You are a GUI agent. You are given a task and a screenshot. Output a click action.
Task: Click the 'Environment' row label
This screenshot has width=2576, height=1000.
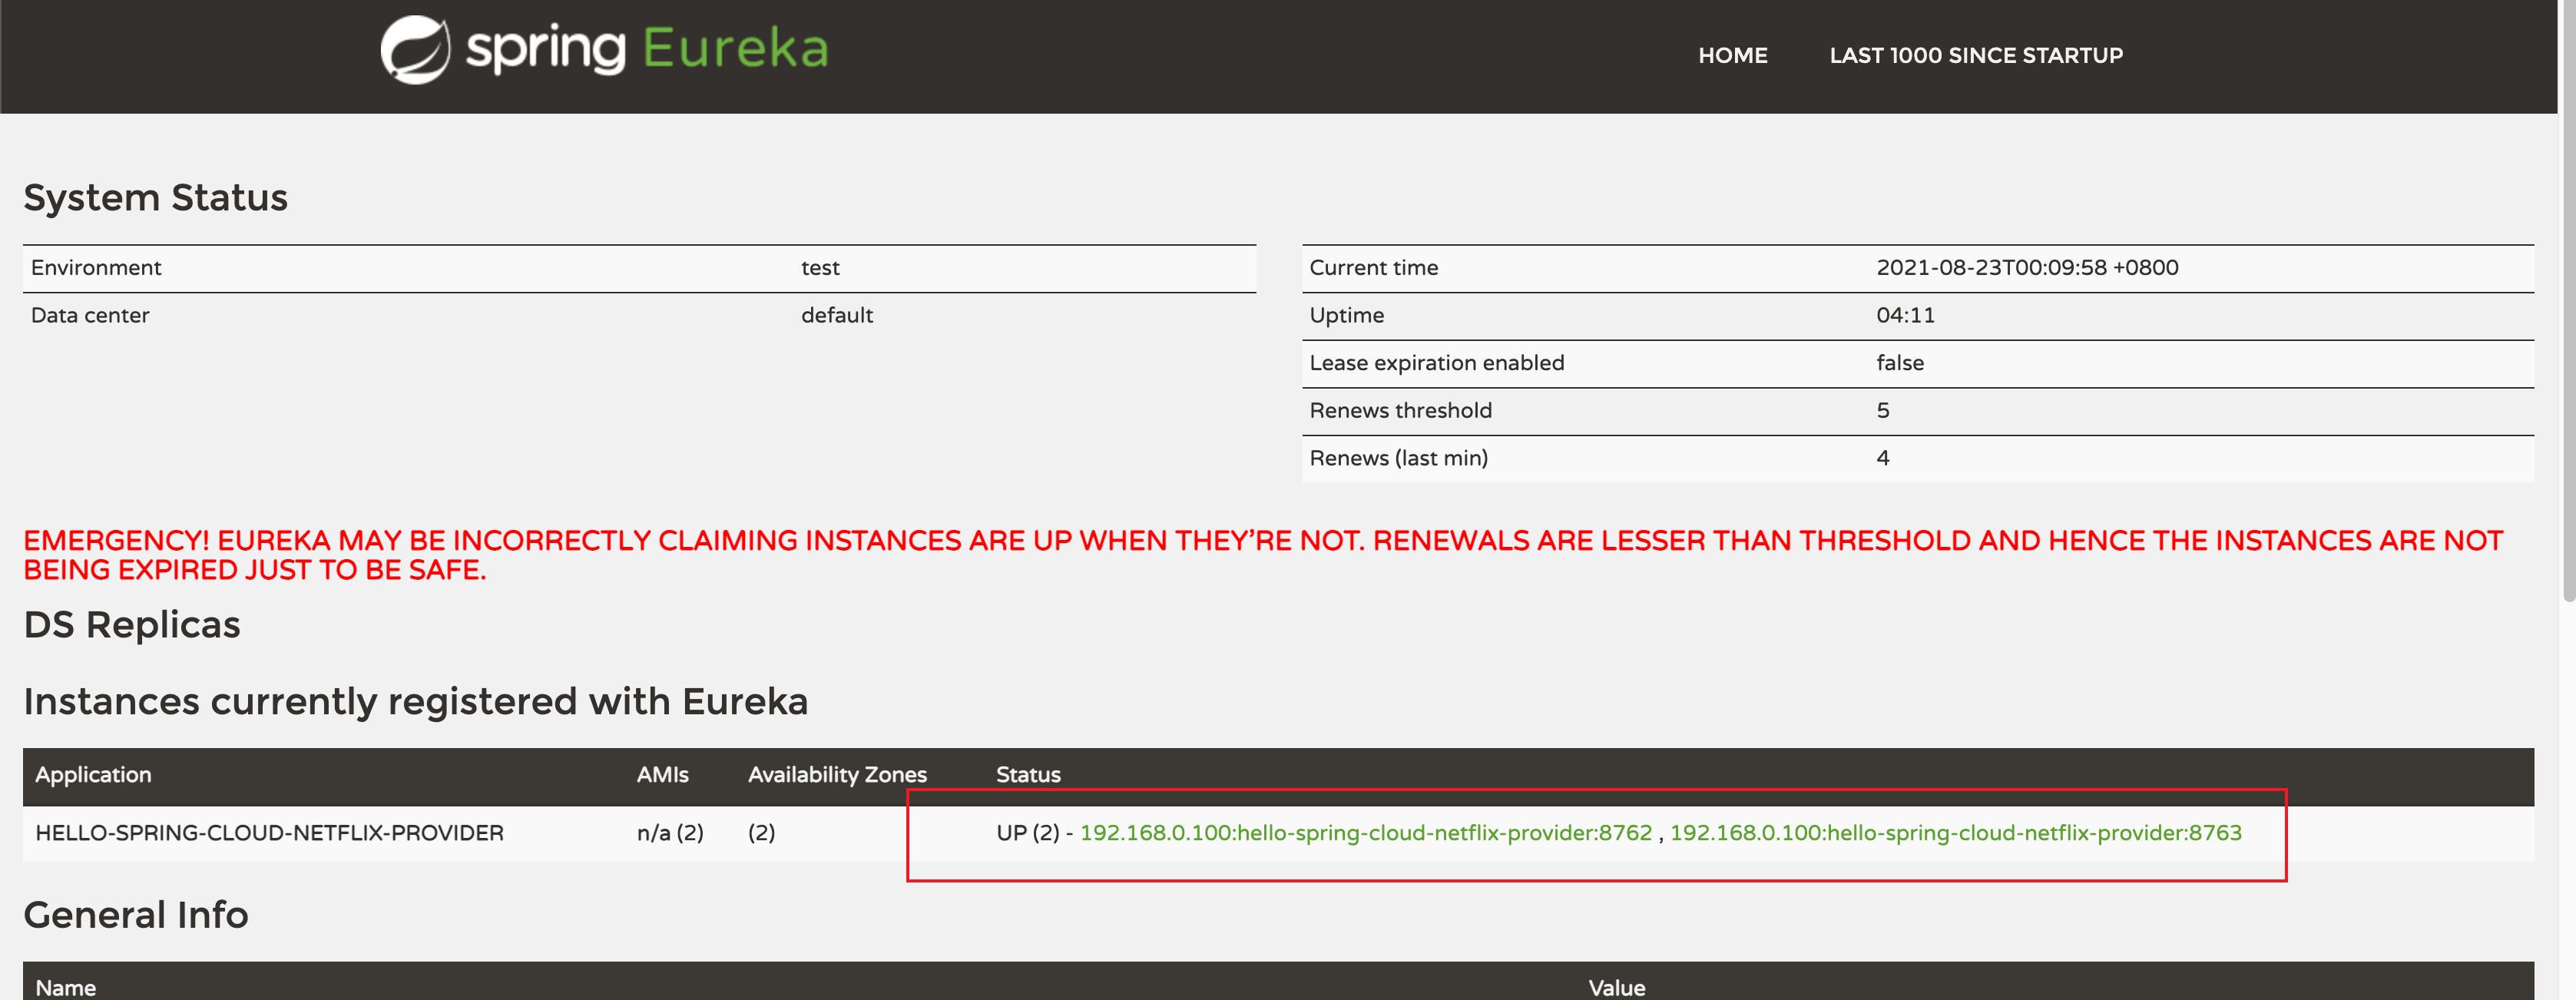tap(95, 268)
